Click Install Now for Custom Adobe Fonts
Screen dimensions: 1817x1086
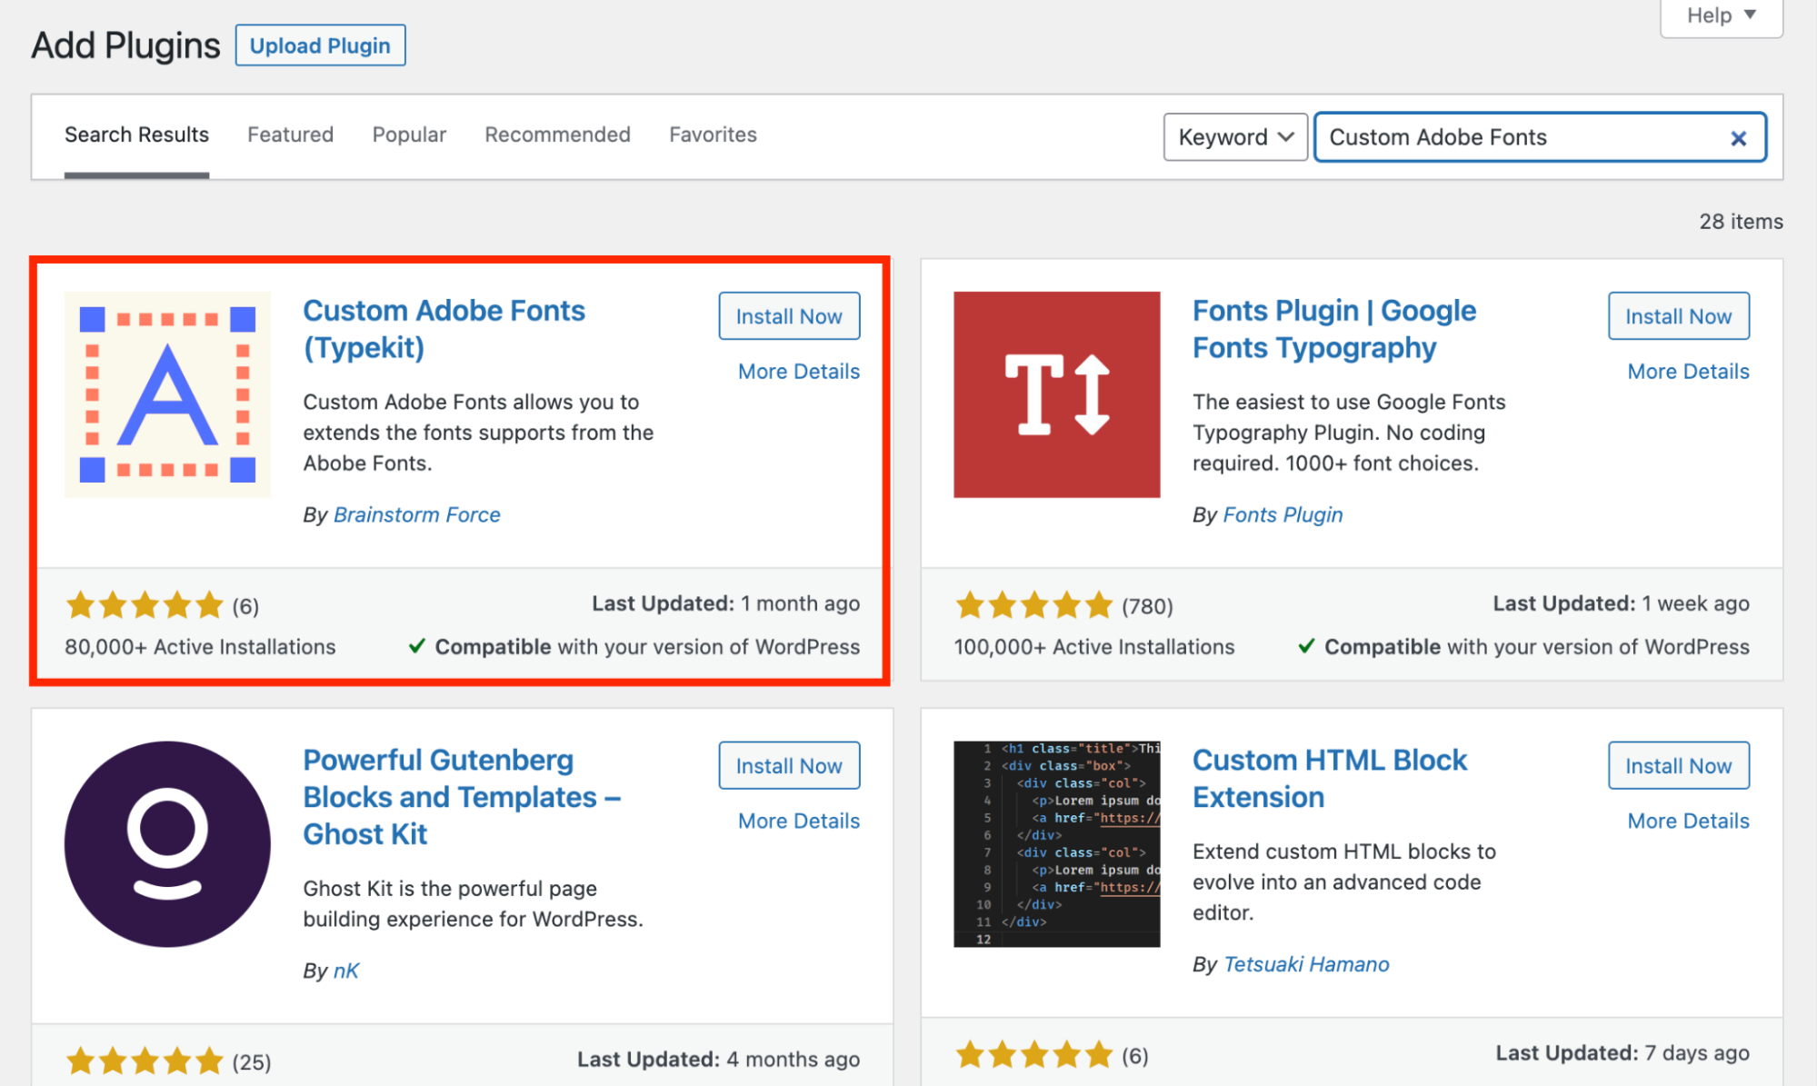click(789, 315)
